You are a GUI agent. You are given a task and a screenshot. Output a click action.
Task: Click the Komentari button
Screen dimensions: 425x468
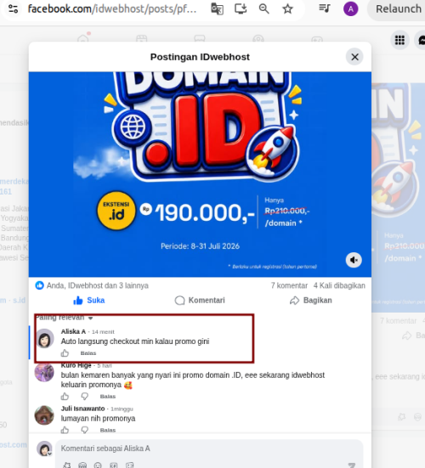[x=200, y=301]
